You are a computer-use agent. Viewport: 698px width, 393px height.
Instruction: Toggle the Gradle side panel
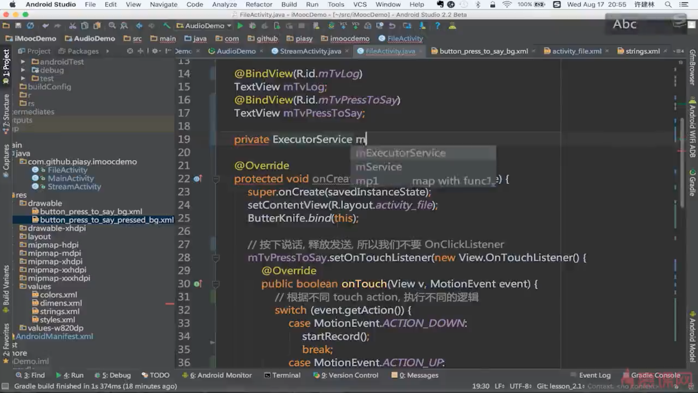(x=692, y=183)
